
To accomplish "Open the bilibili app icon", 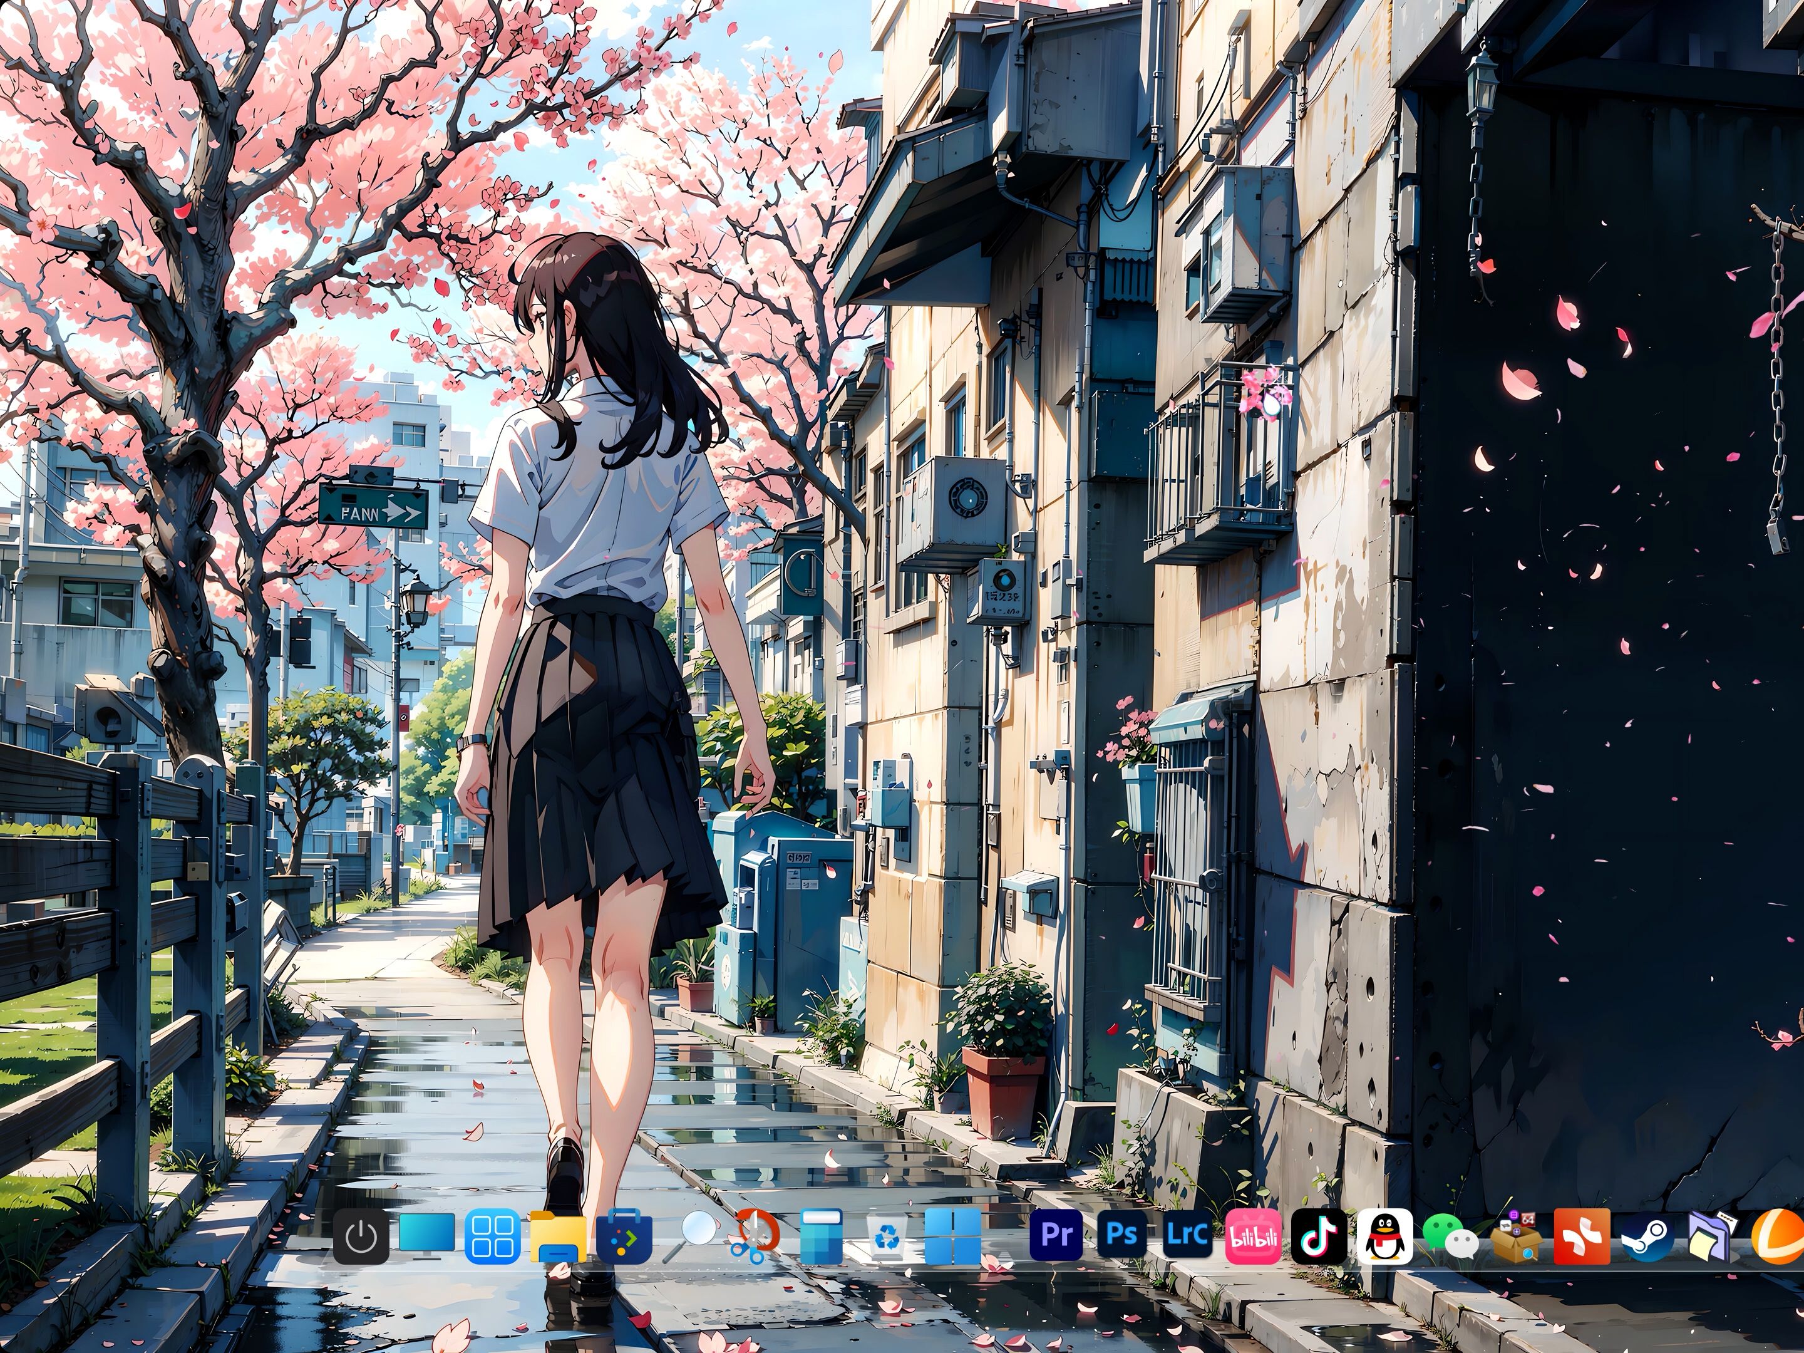I will pyautogui.click(x=1254, y=1236).
